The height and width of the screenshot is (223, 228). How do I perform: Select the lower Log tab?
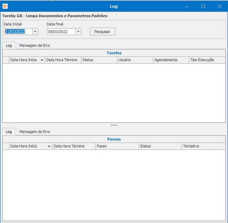[9, 132]
